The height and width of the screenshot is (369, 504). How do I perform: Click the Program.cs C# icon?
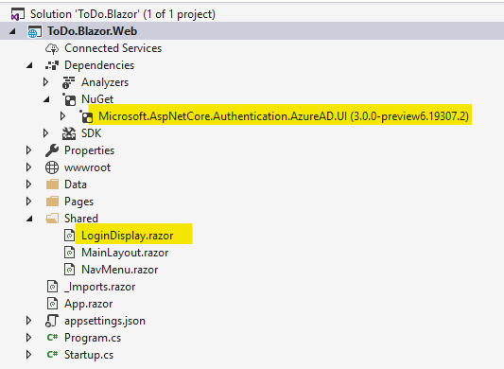pyautogui.click(x=52, y=338)
